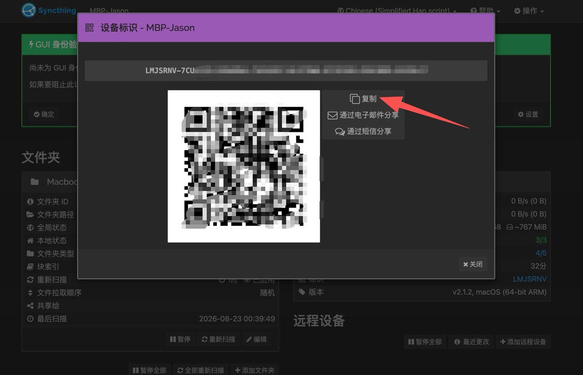Click 暂停全部 under 远程设备
The height and width of the screenshot is (375, 583).
[x=425, y=341]
